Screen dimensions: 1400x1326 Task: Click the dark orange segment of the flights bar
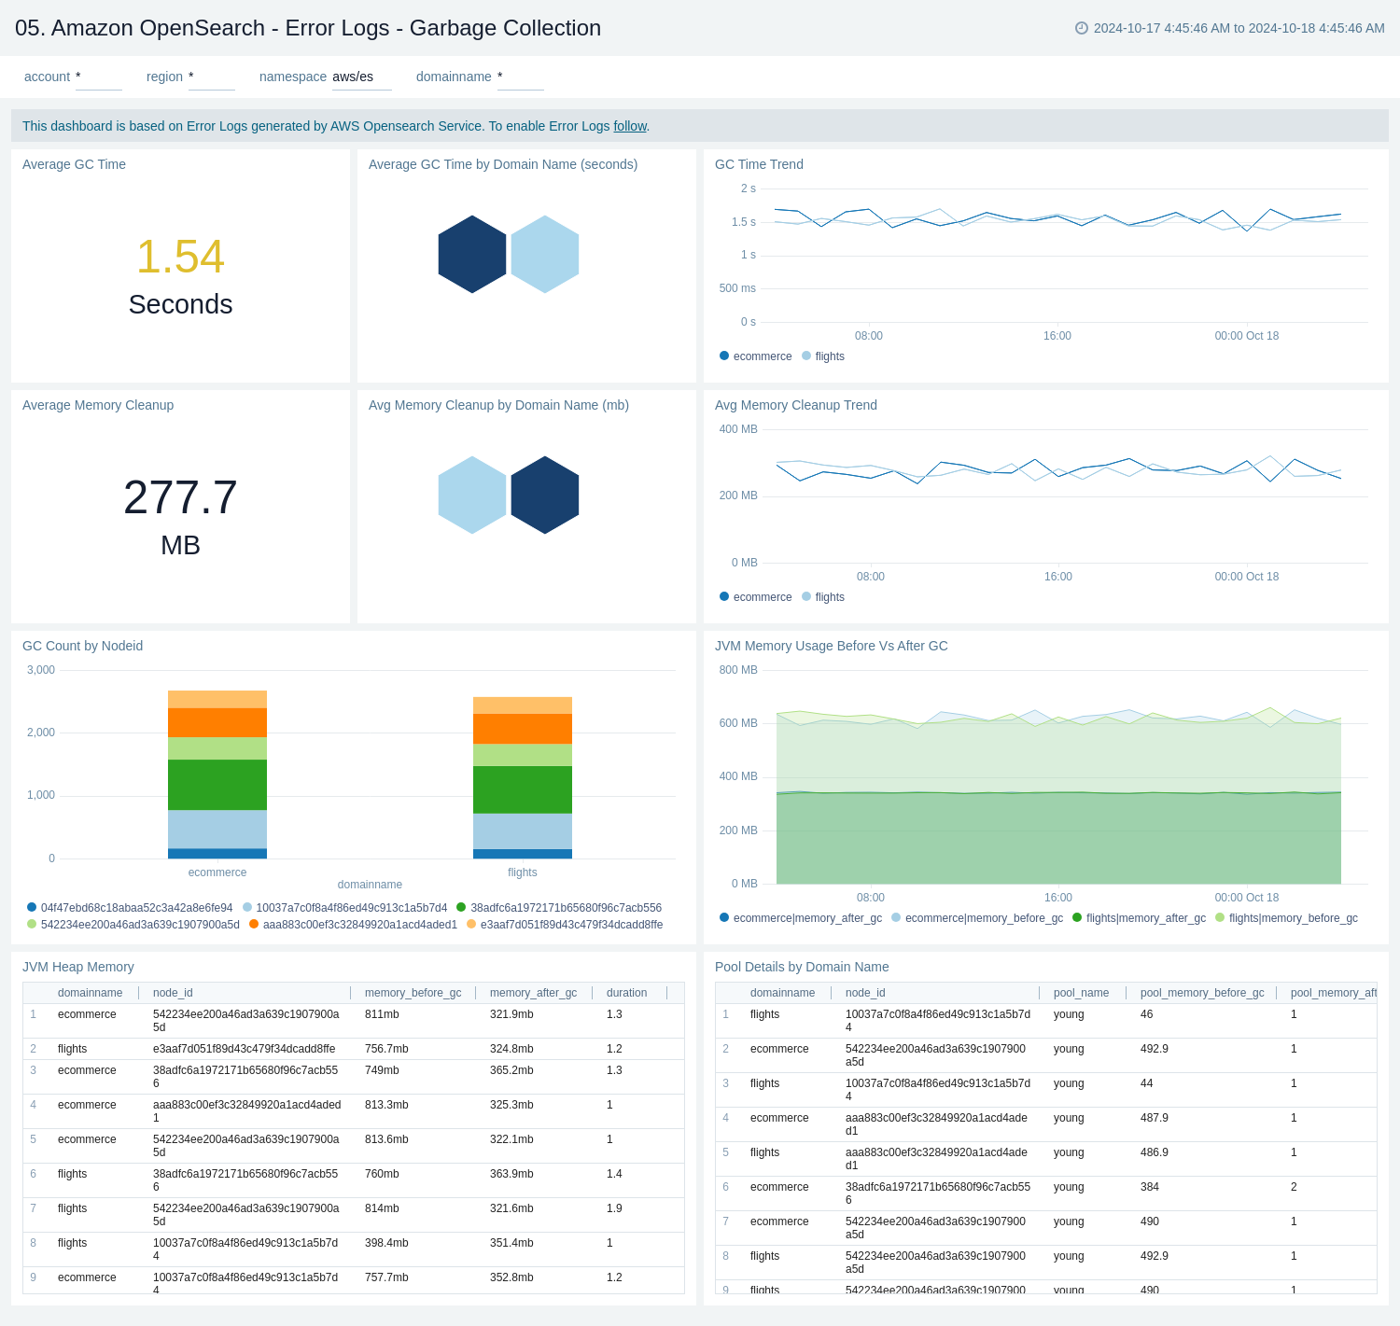click(x=523, y=729)
